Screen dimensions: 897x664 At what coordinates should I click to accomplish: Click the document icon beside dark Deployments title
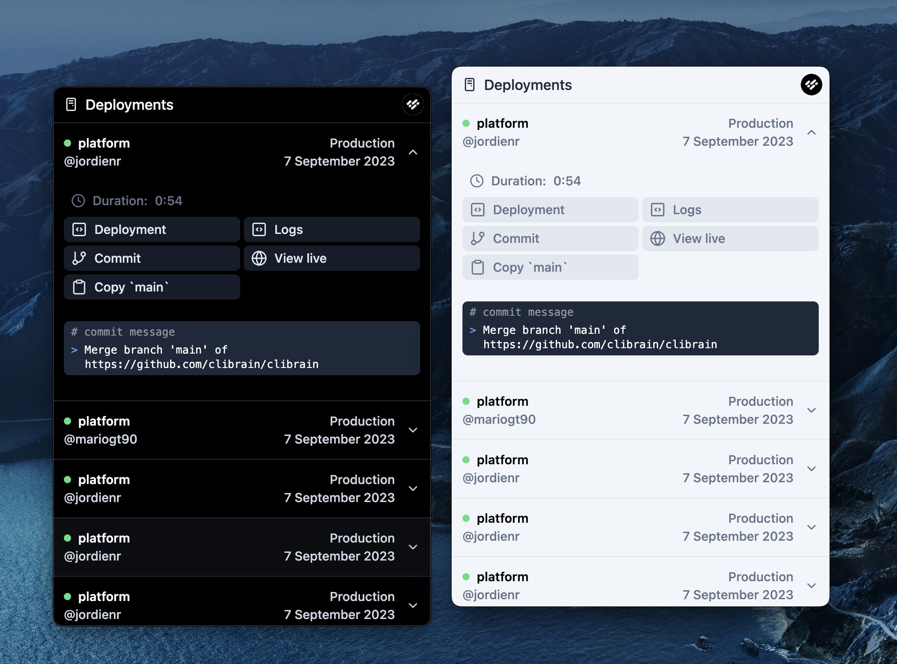[x=71, y=105]
